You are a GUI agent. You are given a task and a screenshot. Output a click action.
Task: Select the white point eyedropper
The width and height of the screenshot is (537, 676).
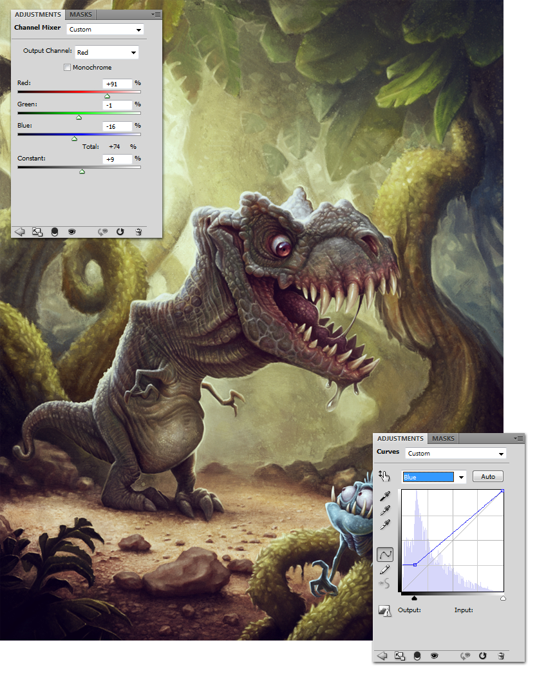pos(385,525)
